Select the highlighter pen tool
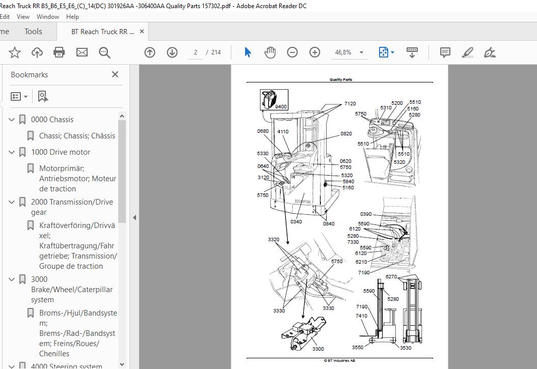This screenshot has height=369, width=537. click(467, 52)
